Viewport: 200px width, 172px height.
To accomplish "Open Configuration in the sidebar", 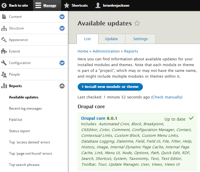I will [x=20, y=63].
